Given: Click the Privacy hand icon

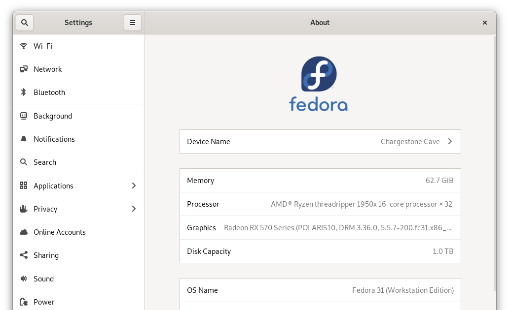Looking at the screenshot, I should [x=23, y=209].
